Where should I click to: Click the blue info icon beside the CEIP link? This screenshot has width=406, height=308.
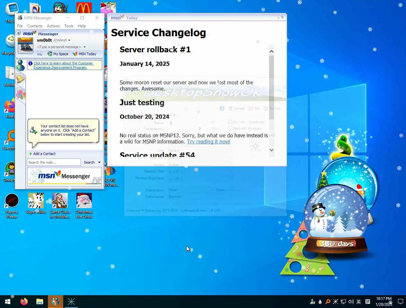[30, 63]
